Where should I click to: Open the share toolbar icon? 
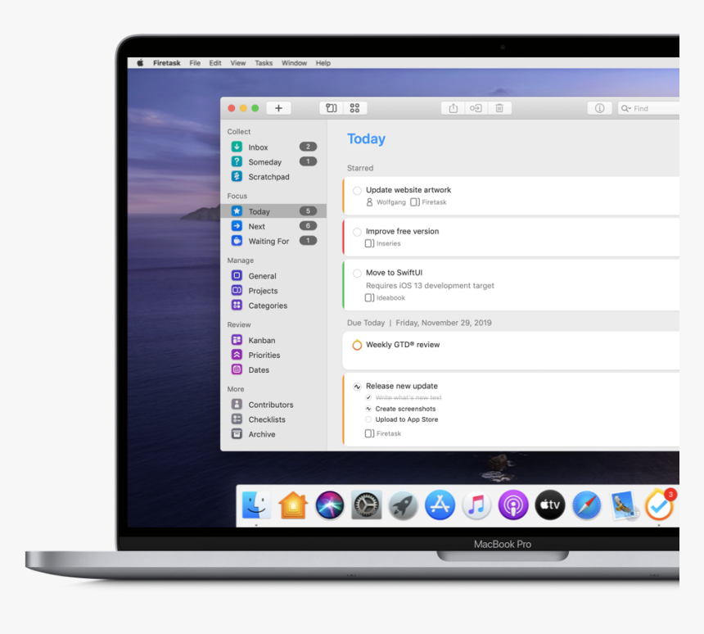[453, 108]
